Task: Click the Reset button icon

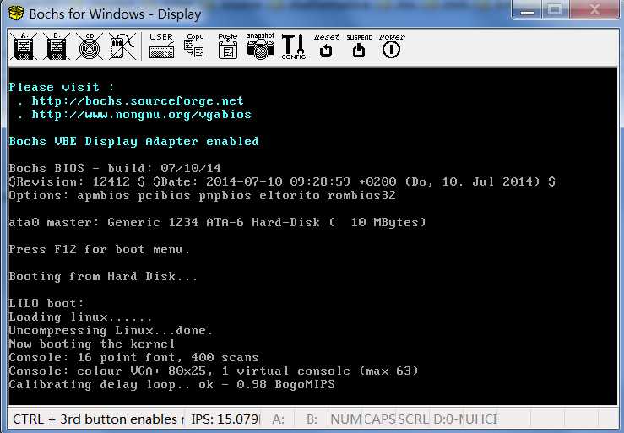Action: [x=326, y=46]
